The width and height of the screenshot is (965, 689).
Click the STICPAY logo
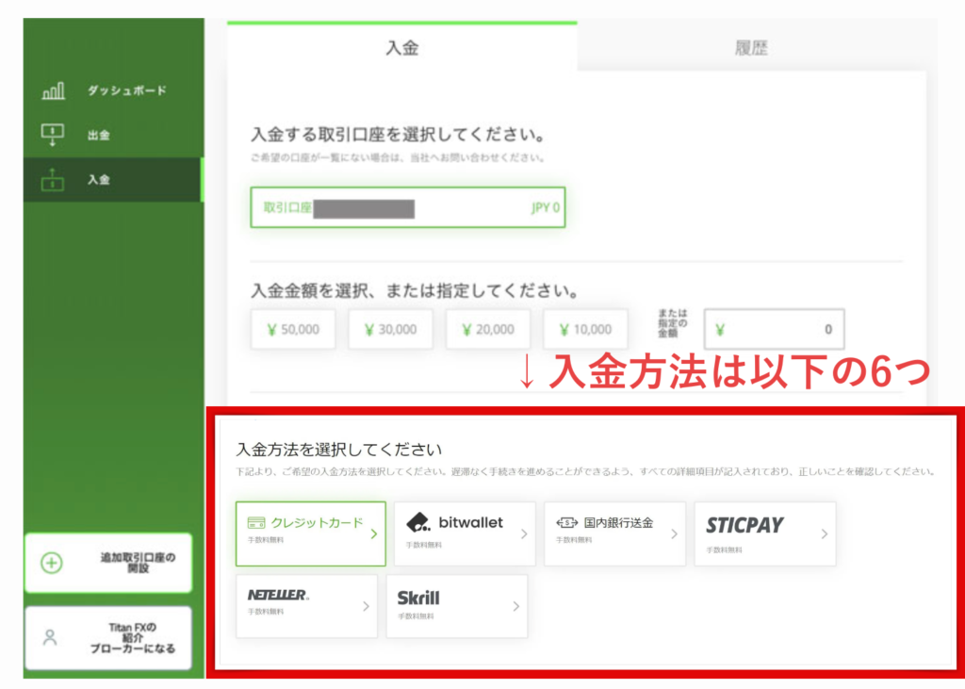coord(744,525)
